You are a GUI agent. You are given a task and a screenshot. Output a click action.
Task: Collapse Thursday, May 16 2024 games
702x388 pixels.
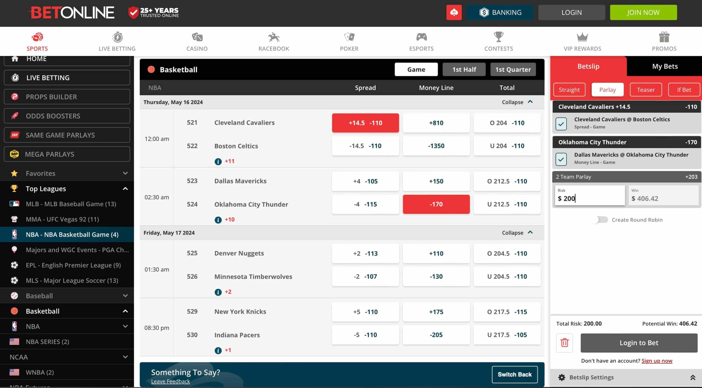pyautogui.click(x=517, y=102)
